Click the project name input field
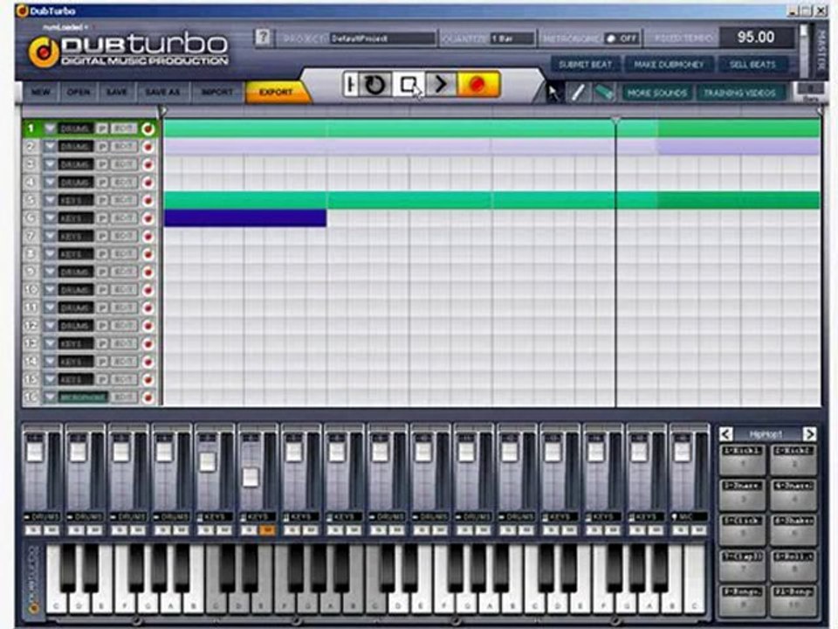This screenshot has height=629, width=838. 381,38
